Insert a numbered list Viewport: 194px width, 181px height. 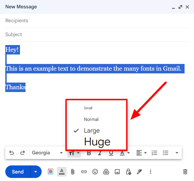tap(154, 153)
